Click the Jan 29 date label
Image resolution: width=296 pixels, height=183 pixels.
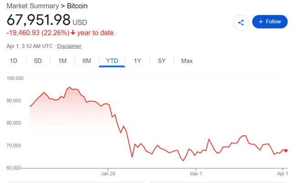click(108, 174)
